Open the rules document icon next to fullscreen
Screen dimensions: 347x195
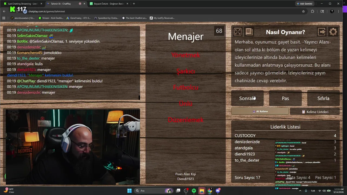pos(249,32)
